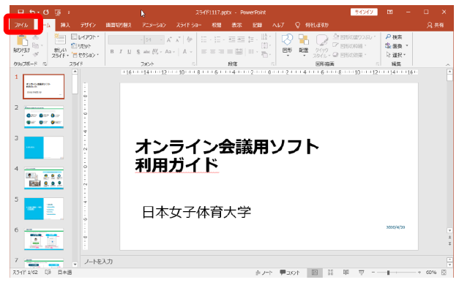The image size is (459, 285).
Task: Open the セクション dropdown
Action: tap(85, 55)
